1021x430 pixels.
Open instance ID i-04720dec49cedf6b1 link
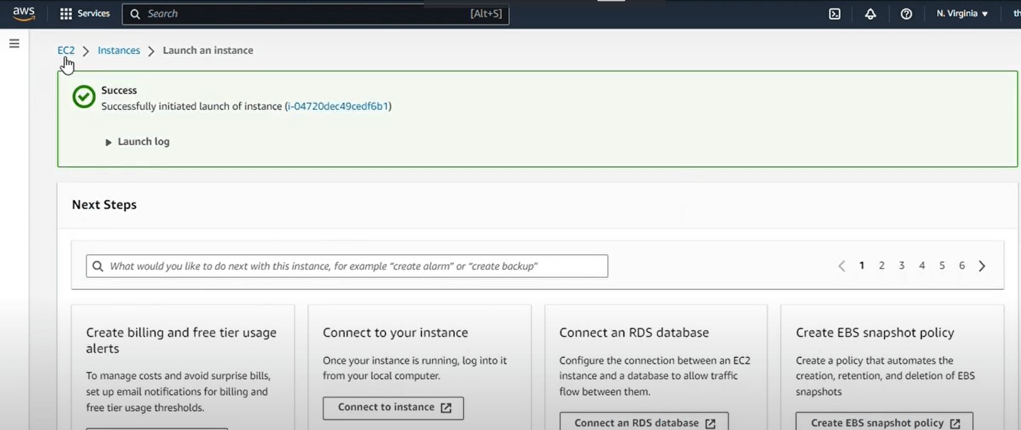tap(337, 106)
